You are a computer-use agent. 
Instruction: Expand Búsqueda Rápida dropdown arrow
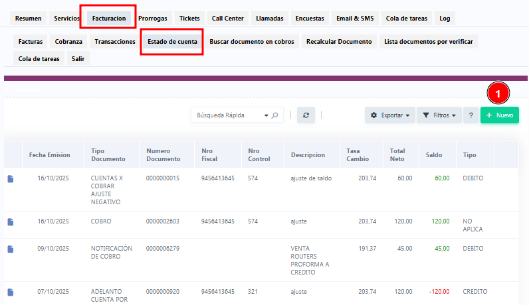point(266,115)
